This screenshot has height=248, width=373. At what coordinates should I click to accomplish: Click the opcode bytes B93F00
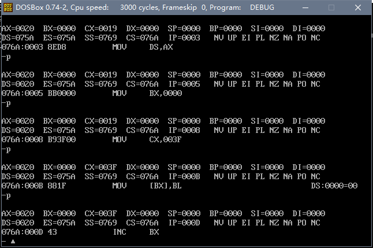pos(62,139)
